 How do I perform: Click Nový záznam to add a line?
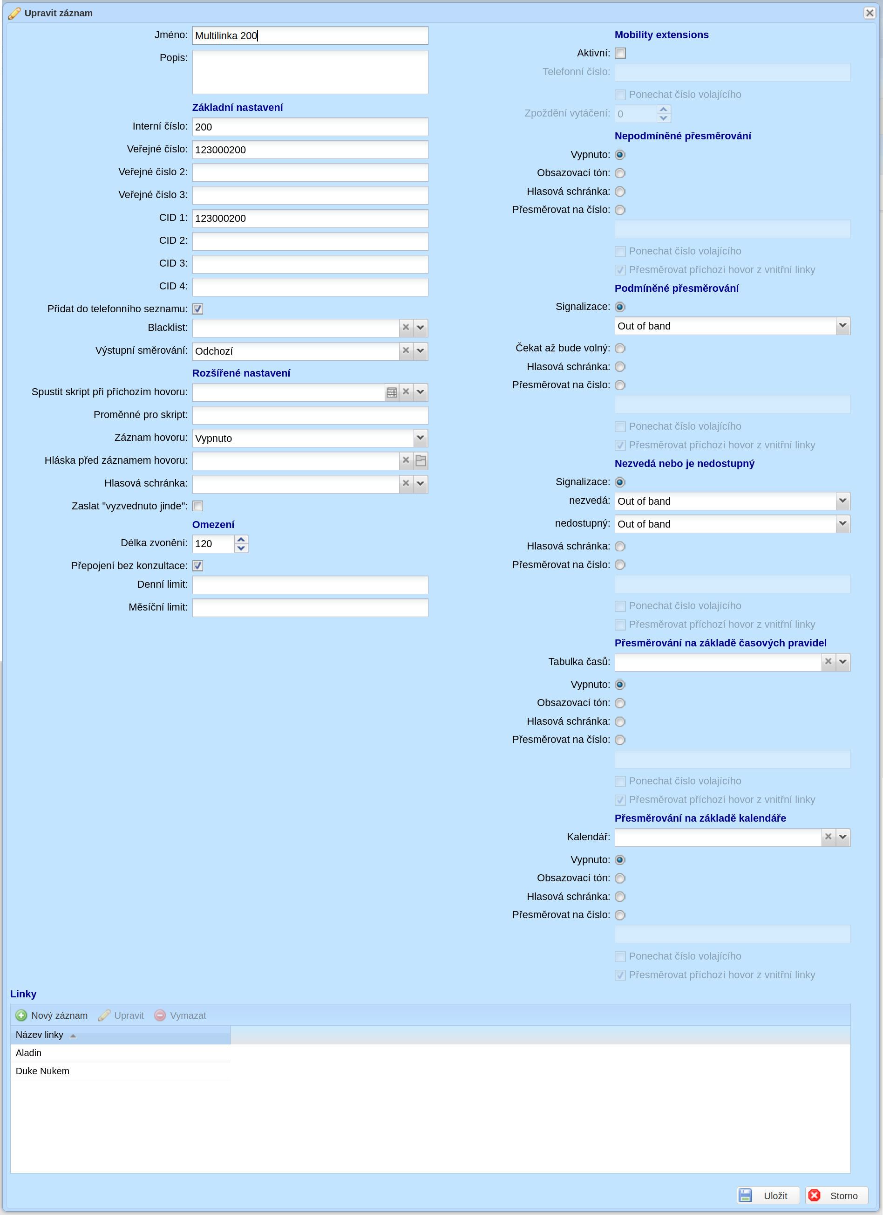point(51,1015)
